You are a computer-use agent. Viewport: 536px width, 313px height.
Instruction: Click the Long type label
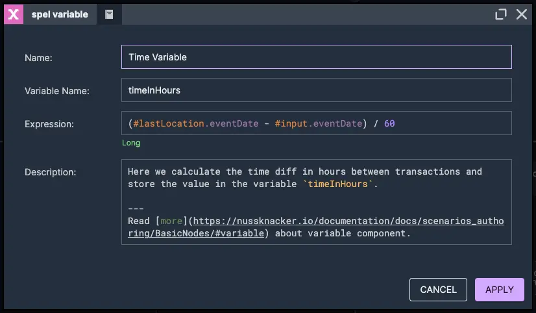131,143
